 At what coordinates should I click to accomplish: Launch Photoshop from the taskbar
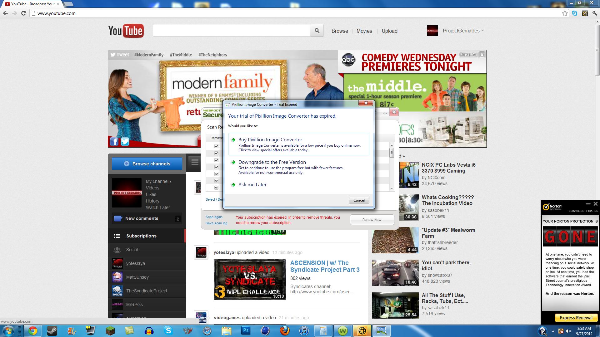(x=246, y=331)
